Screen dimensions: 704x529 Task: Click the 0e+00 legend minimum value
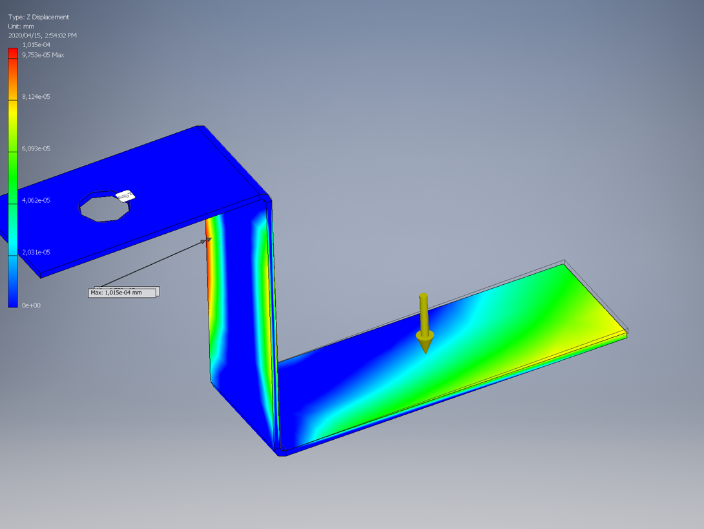(x=31, y=305)
